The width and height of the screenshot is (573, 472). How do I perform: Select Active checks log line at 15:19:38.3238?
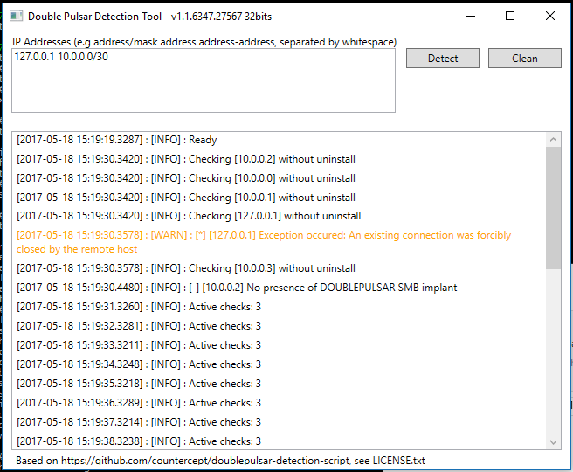(139, 441)
